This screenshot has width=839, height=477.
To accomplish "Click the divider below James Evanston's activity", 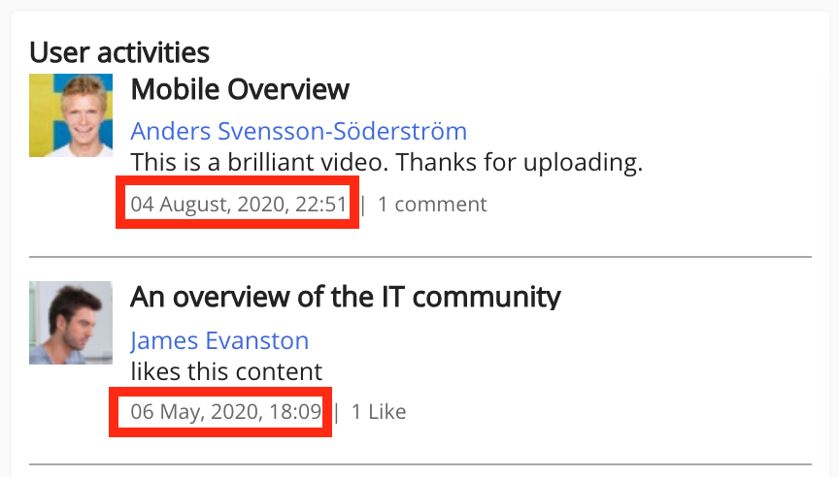I will point(419,464).
